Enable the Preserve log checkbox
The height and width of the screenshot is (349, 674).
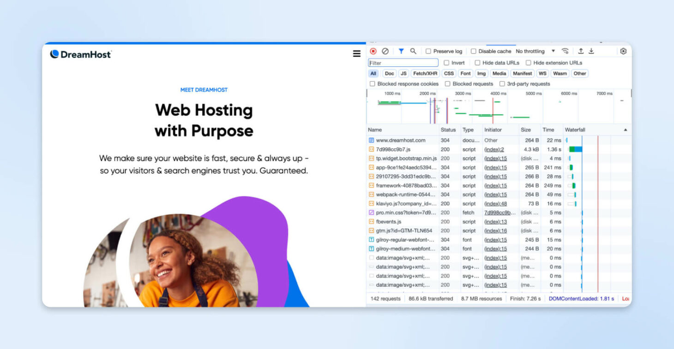(x=428, y=51)
